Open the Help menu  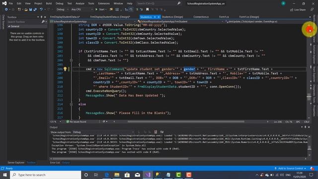pos(130,3)
